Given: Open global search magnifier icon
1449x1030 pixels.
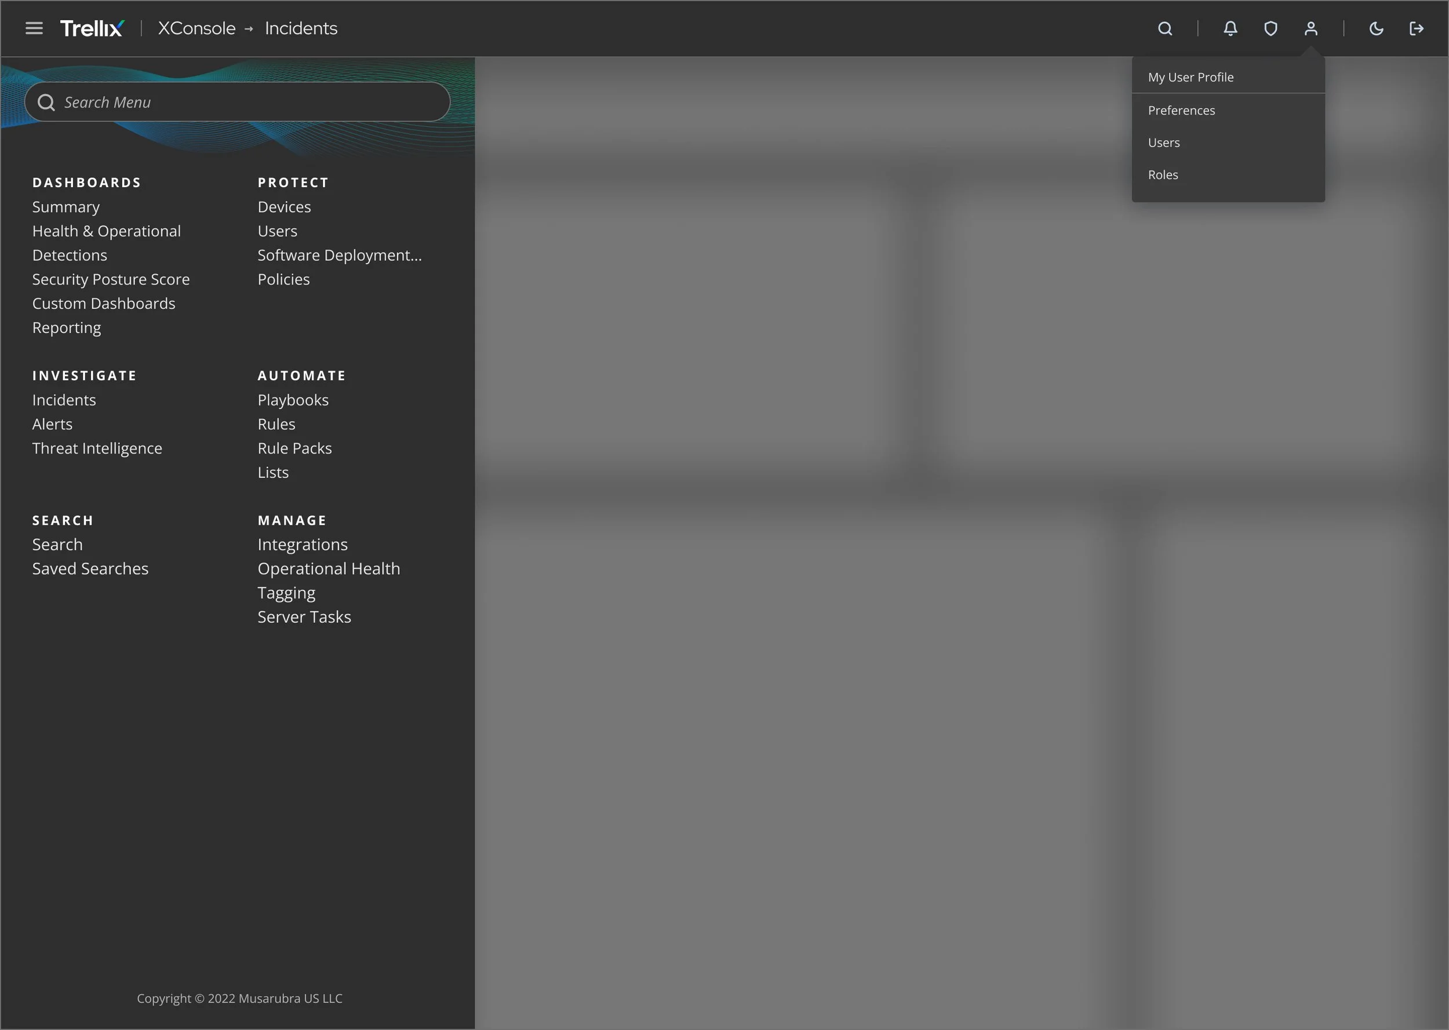Looking at the screenshot, I should [x=1165, y=28].
